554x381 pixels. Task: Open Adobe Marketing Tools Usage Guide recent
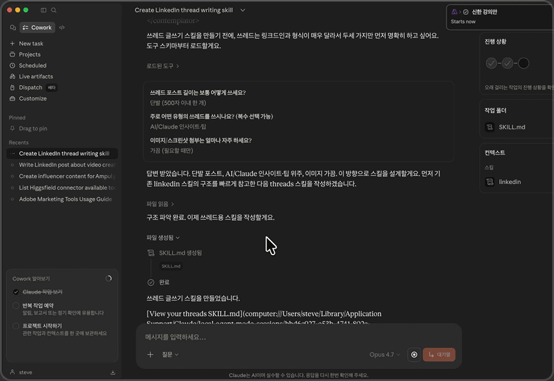pyautogui.click(x=62, y=199)
